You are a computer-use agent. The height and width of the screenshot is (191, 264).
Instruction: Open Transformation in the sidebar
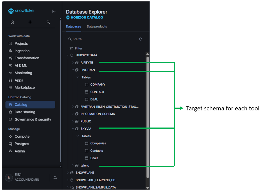[x=30, y=58]
